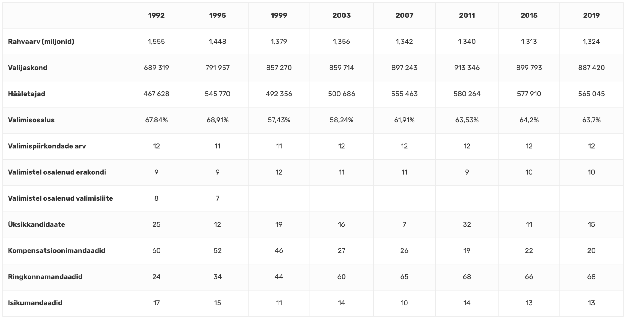
Task: Click the Ringkonnamandaadid row label
Action: [x=45, y=277]
